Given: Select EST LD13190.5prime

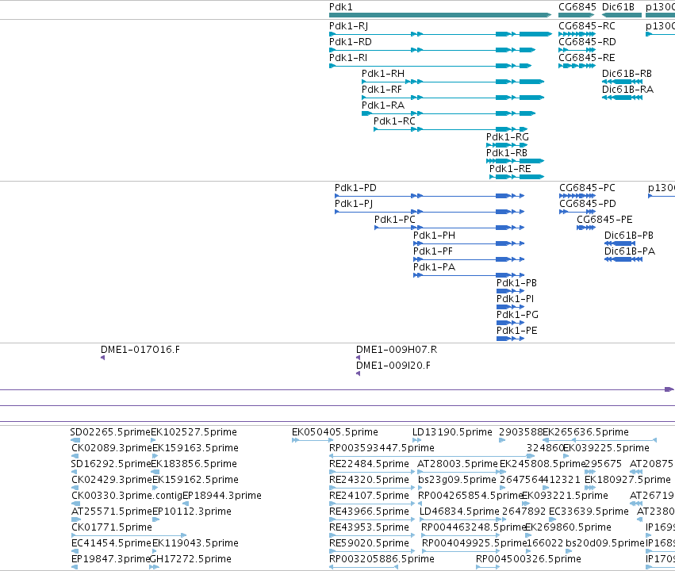Looking at the screenshot, I should 417,440.
